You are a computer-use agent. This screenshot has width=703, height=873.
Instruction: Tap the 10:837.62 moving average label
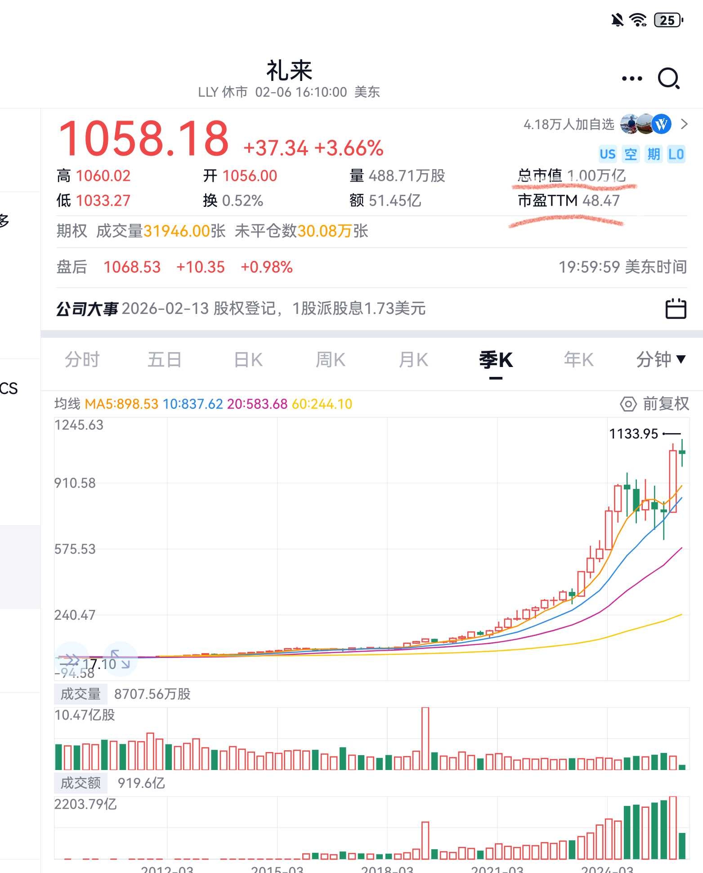pos(193,404)
